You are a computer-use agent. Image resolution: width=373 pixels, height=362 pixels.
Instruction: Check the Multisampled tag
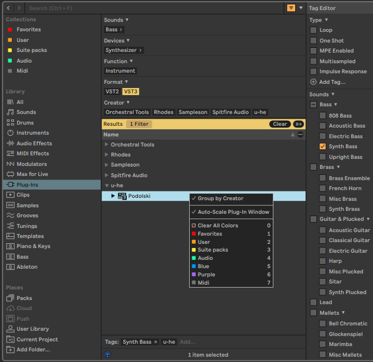pyautogui.click(x=313, y=61)
